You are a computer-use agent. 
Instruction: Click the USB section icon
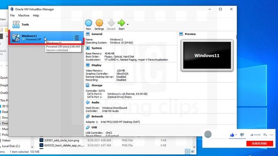pyautogui.click(x=88, y=127)
